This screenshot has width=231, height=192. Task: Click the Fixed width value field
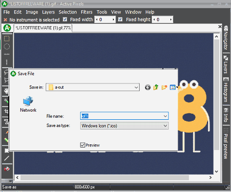105,19
